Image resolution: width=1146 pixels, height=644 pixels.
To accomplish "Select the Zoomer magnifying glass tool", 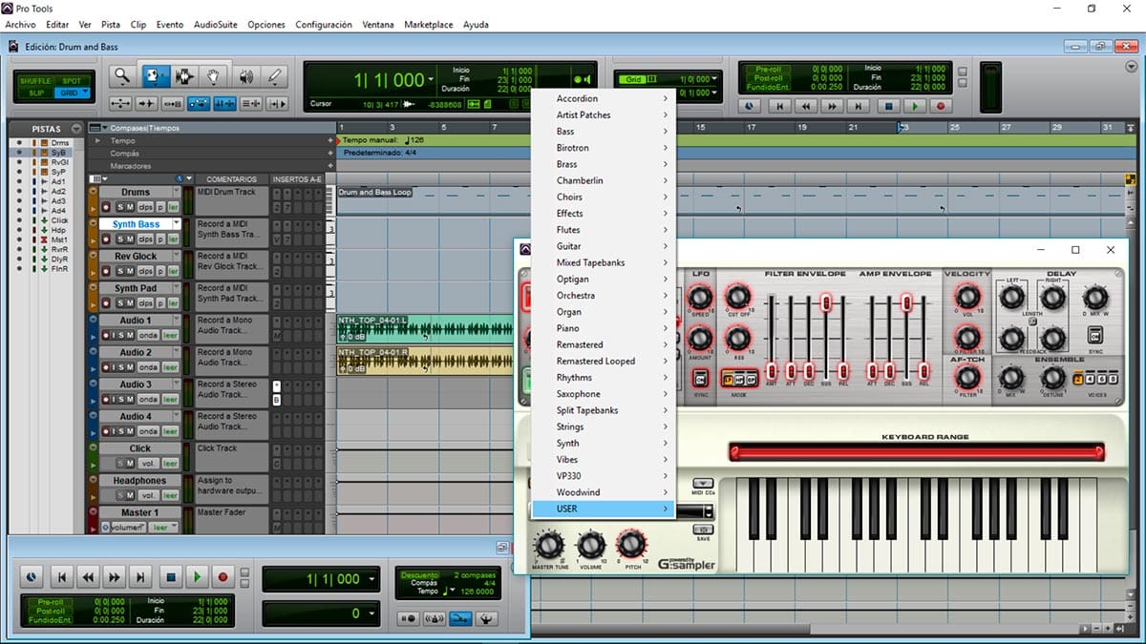I will 121,77.
